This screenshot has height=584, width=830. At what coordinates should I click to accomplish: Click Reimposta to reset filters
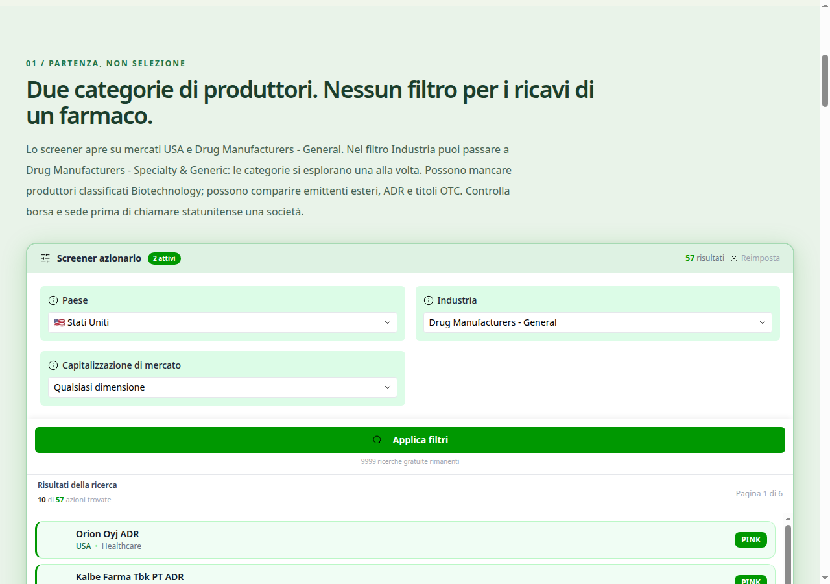[x=761, y=258]
